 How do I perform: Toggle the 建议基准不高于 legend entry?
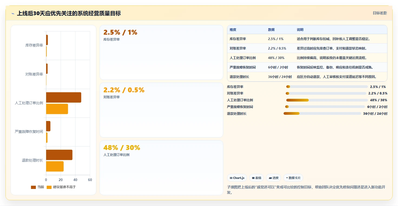[x=61, y=187]
